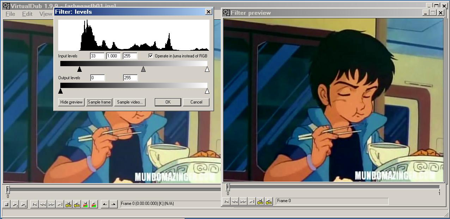Set selection start mark-in in main window
This screenshot has height=219, width=450.
[x=105, y=204]
